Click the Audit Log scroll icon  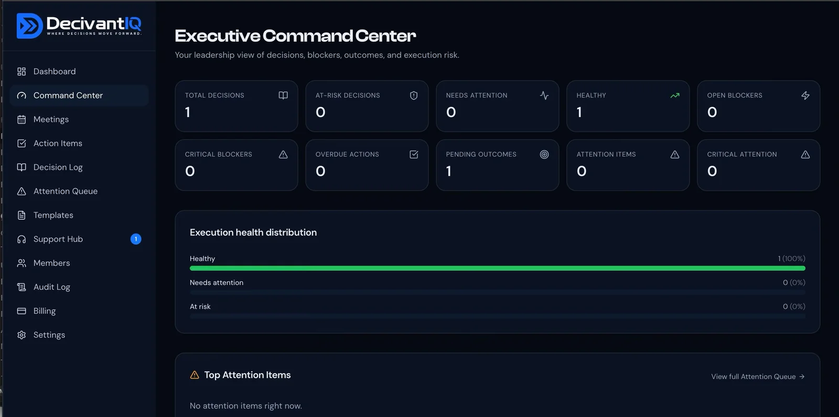click(21, 287)
